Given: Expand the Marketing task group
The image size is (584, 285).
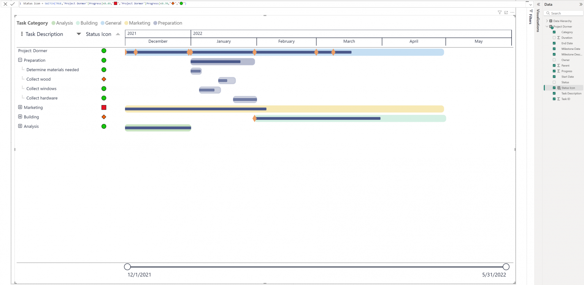Looking at the screenshot, I should 20,107.
